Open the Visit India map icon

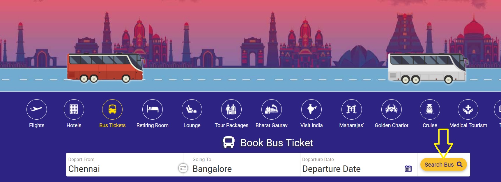(311, 109)
